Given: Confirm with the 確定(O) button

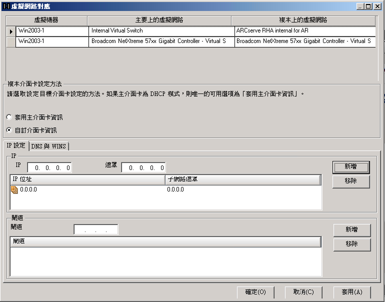Looking at the screenshot, I should [x=255, y=292].
